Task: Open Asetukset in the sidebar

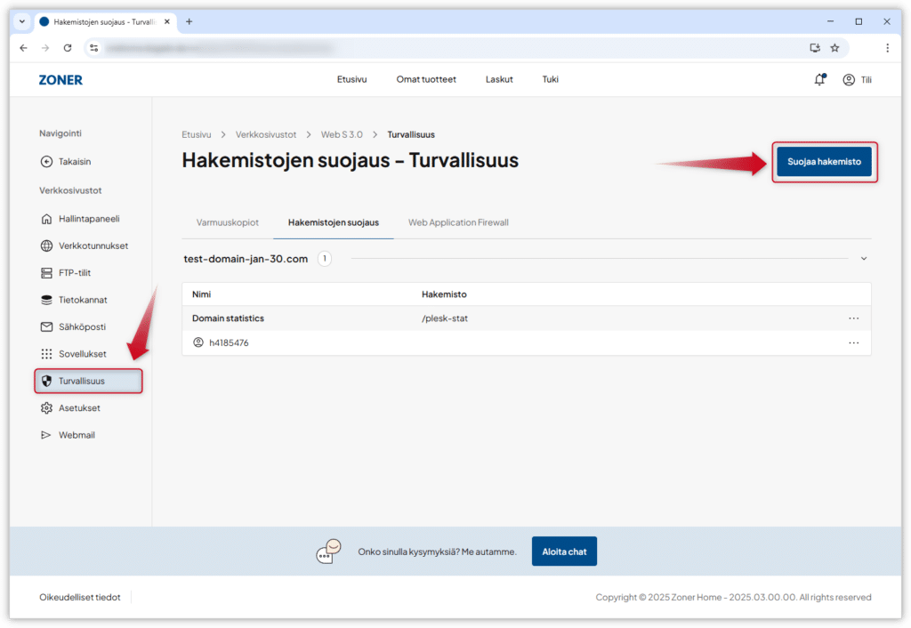Action: 78,408
